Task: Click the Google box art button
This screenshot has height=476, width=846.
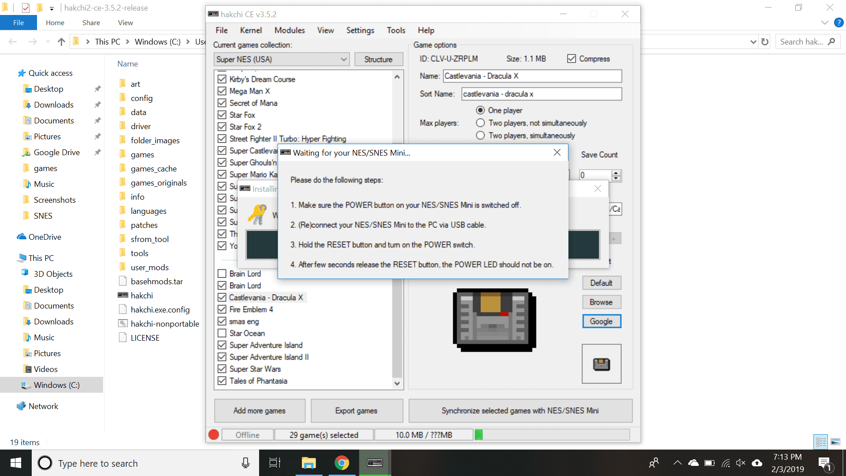Action: click(x=601, y=321)
